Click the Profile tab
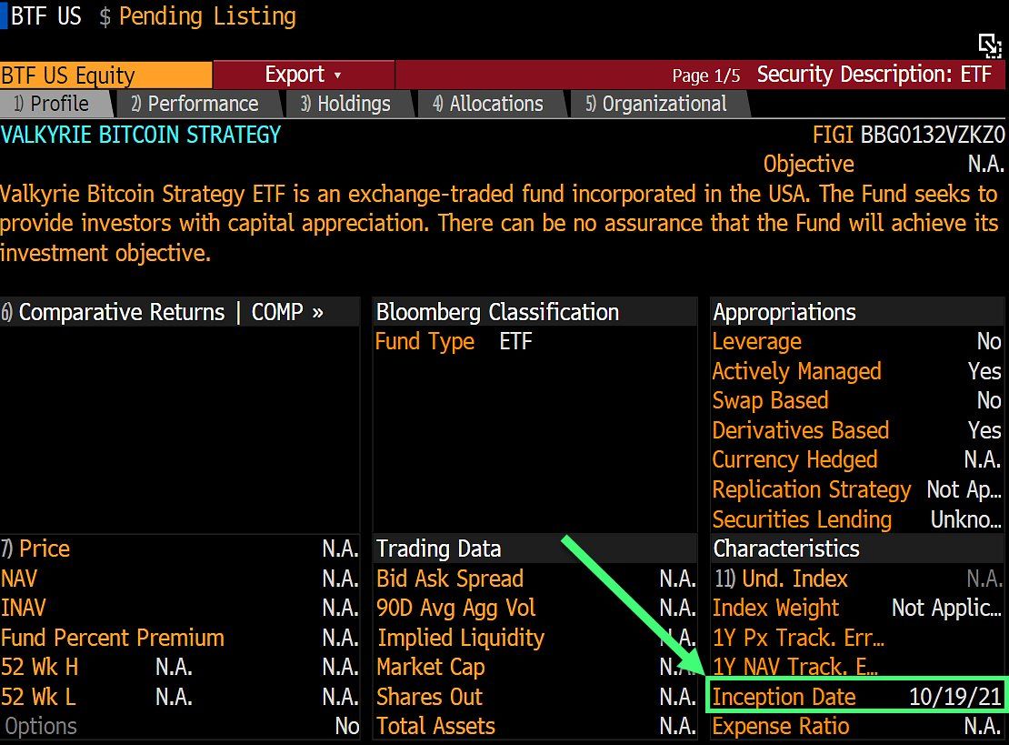 tap(58, 104)
